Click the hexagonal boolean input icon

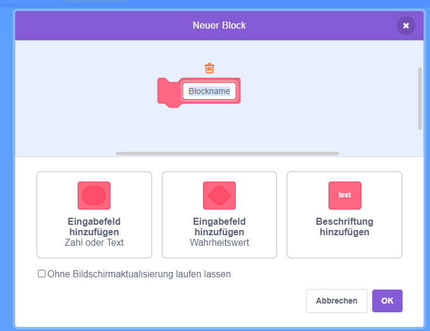[x=219, y=196]
